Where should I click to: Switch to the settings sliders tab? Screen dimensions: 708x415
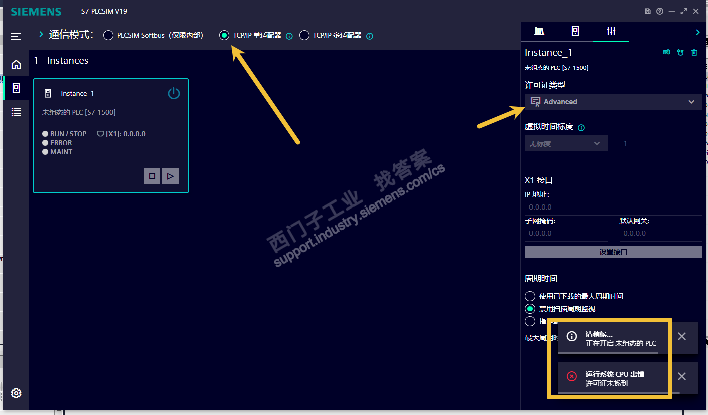click(x=611, y=31)
